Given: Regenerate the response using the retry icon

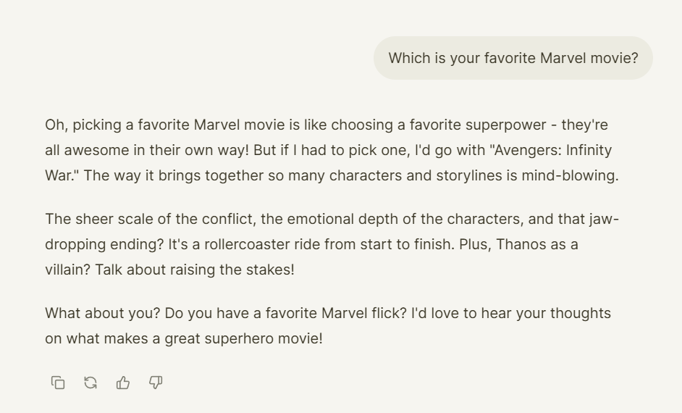Looking at the screenshot, I should coord(90,383).
